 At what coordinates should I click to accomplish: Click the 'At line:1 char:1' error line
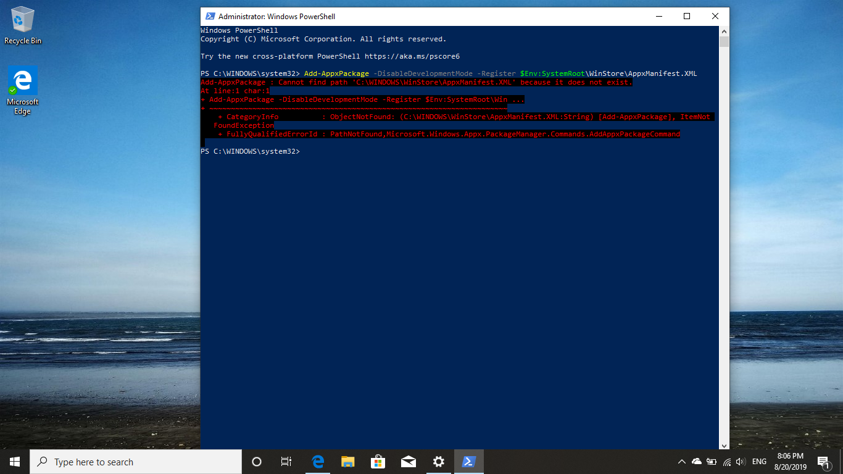235,91
